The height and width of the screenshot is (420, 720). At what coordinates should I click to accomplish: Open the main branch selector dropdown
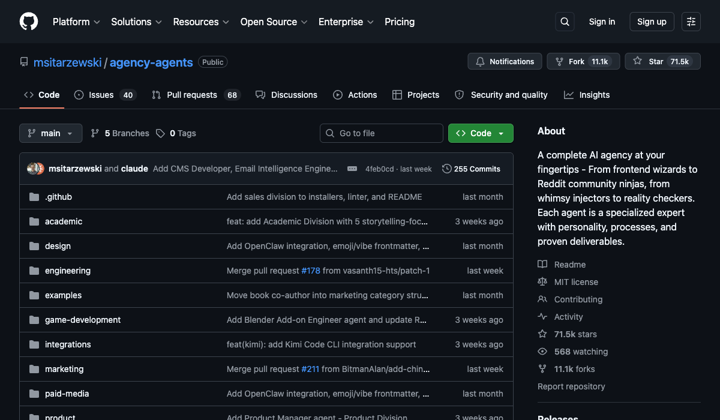click(x=50, y=133)
